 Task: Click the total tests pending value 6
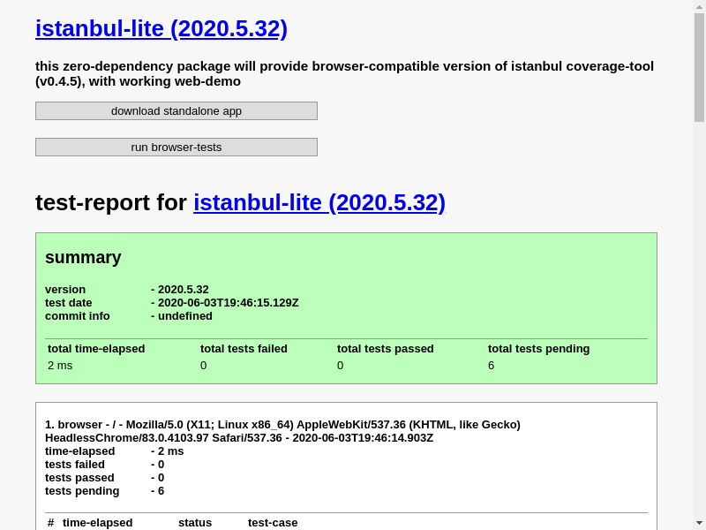point(492,366)
